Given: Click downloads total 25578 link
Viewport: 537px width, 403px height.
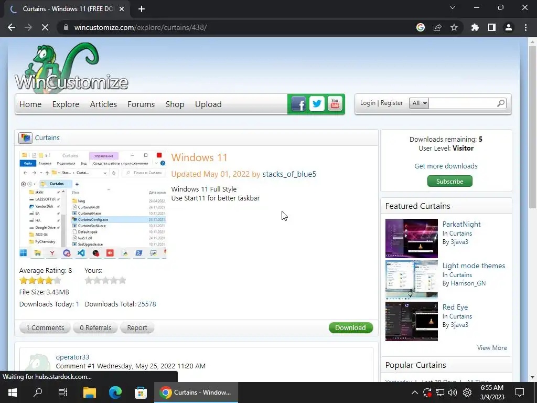Looking at the screenshot, I should (x=147, y=304).
